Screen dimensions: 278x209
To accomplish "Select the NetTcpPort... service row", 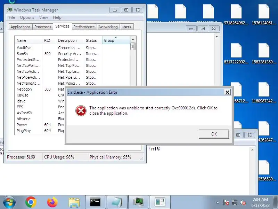I will click(x=72, y=65).
